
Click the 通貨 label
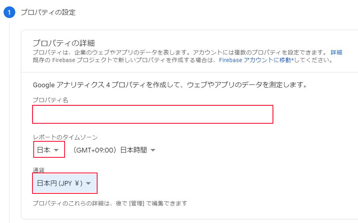tap(39, 170)
